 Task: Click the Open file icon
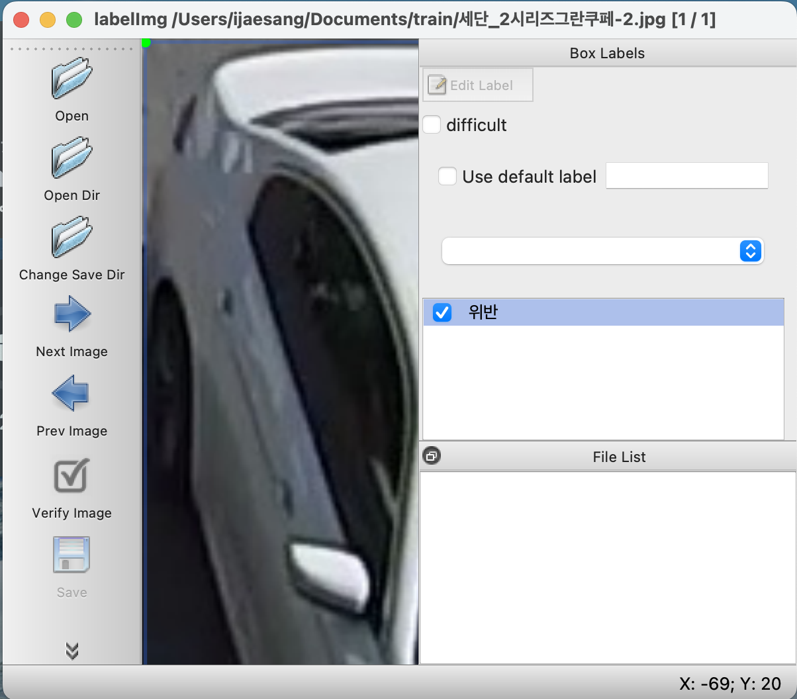pos(71,79)
